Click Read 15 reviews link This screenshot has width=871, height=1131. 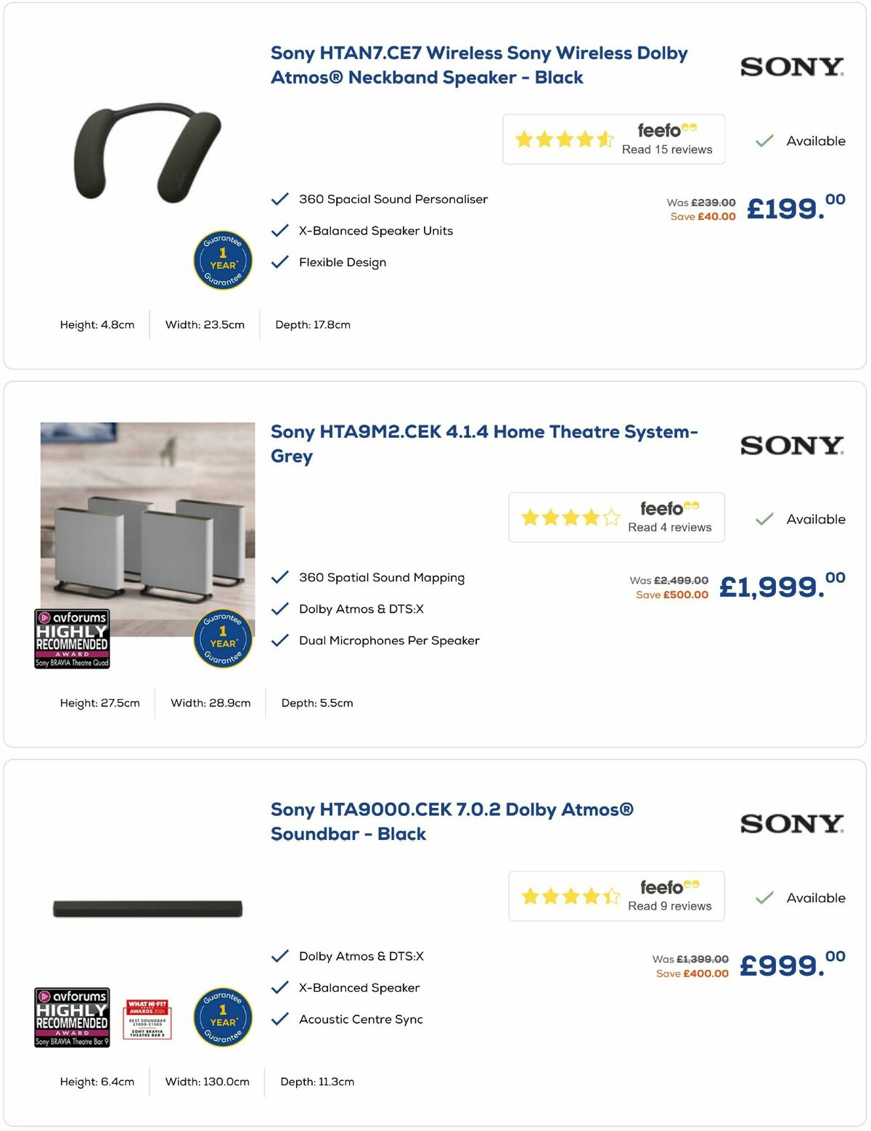click(666, 149)
